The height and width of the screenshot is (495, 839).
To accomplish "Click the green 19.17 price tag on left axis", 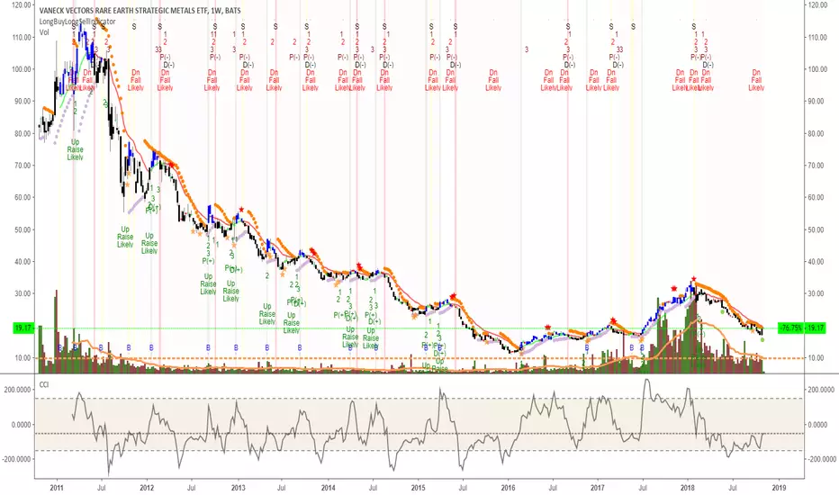I will click(23, 328).
